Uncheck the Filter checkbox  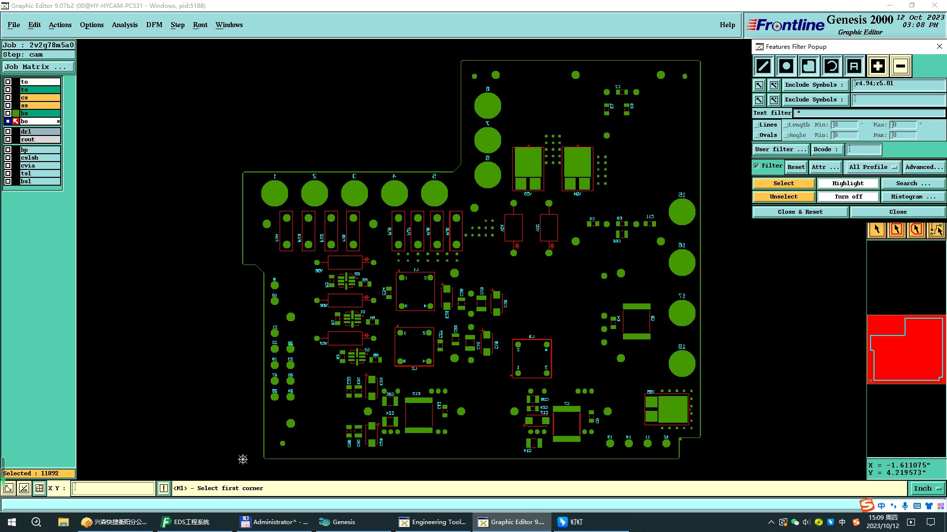pos(757,166)
